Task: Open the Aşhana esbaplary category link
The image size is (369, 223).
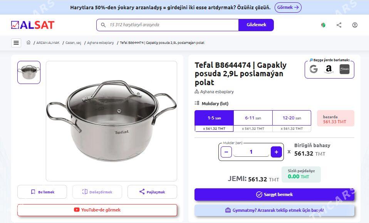Action: (217, 91)
